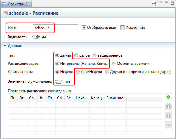Check the Исключить checkbox
The image size is (176, 139).
coord(122,28)
